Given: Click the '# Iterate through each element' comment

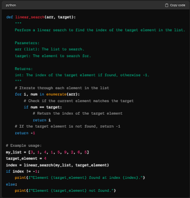Looking at the screenshot, I should point(62,88).
